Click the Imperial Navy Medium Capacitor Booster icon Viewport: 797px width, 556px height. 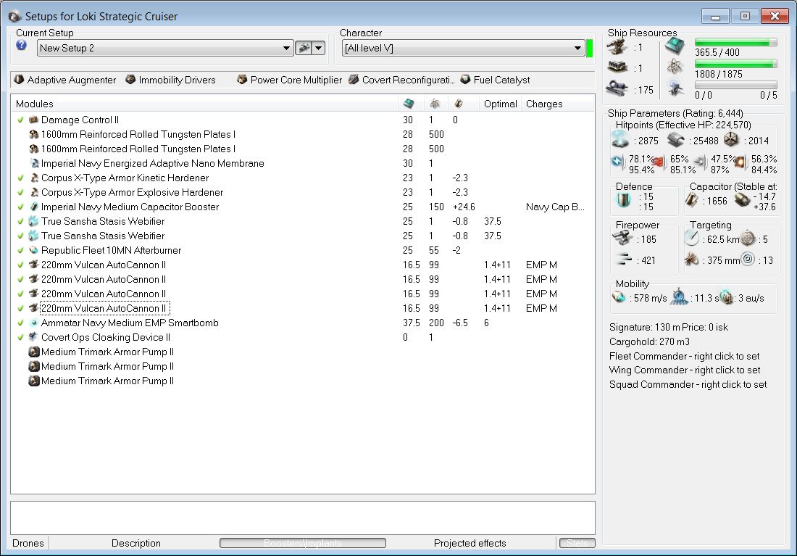click(33, 207)
